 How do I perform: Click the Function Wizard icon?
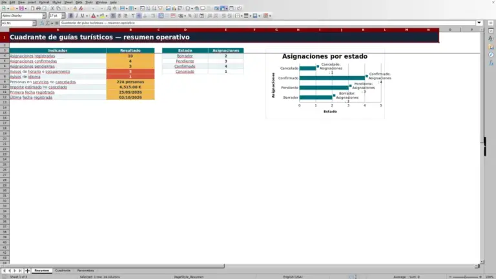click(42, 23)
